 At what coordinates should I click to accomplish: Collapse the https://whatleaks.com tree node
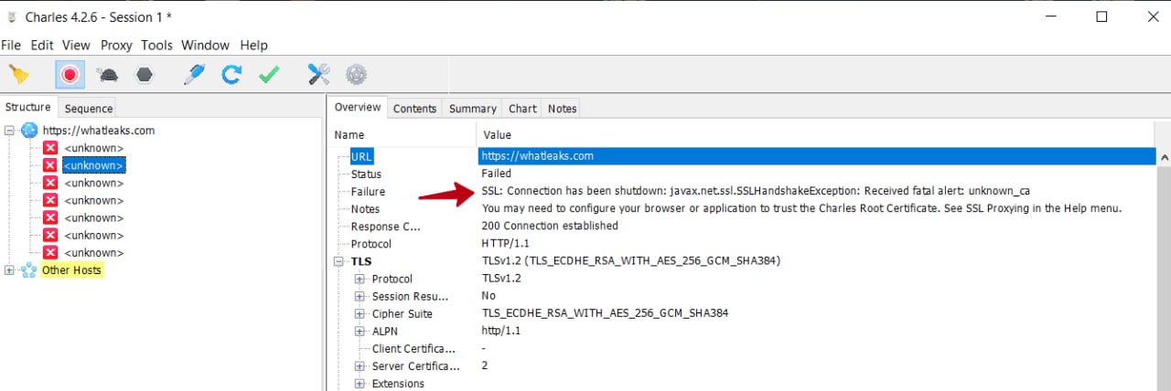pyautogui.click(x=10, y=131)
